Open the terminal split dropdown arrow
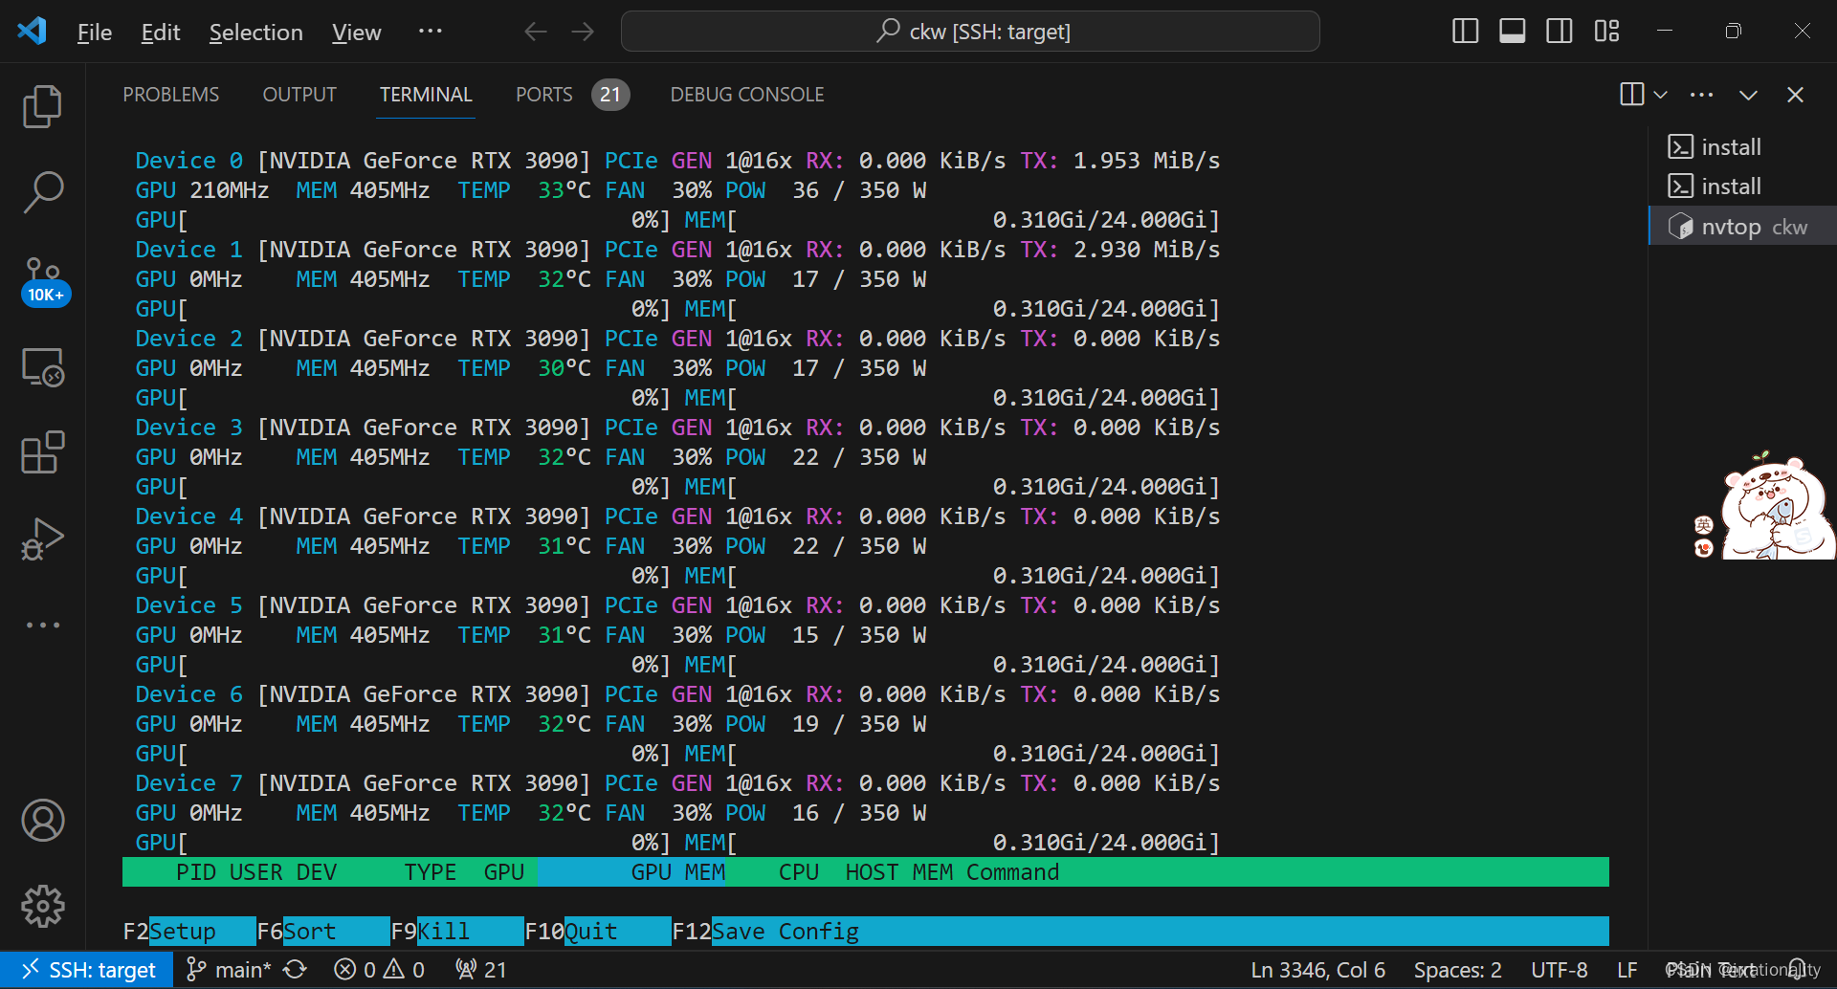 (1660, 95)
